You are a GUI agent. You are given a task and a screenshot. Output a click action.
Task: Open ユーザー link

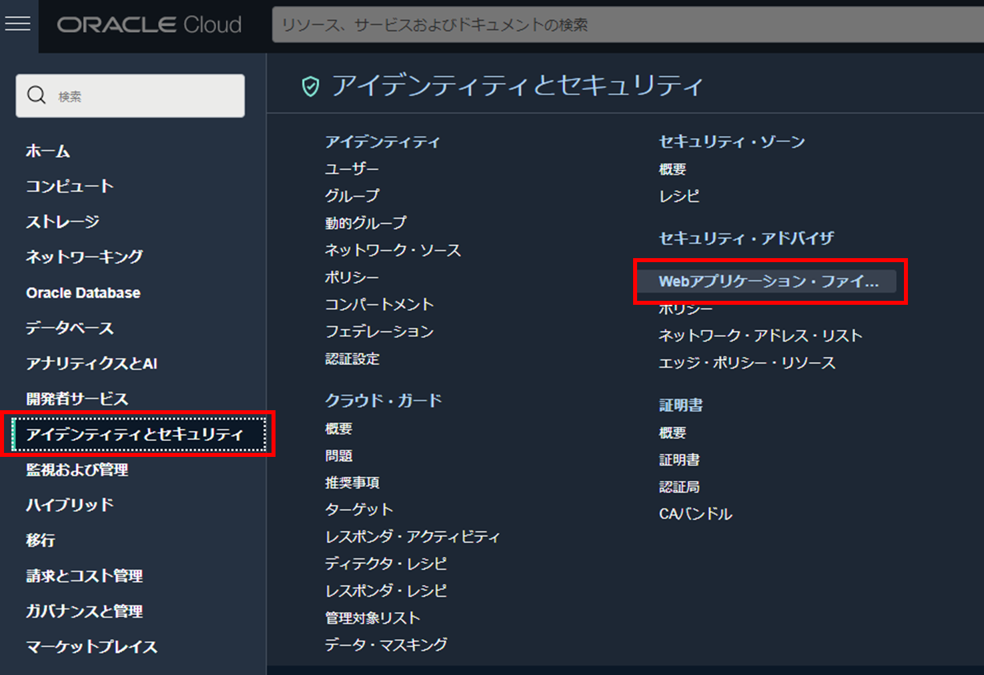(352, 169)
